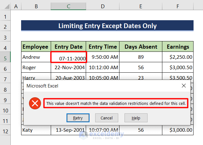Viewport: 203px width, 145px height.
Task: Select row 12 header
Action: click(5, 130)
